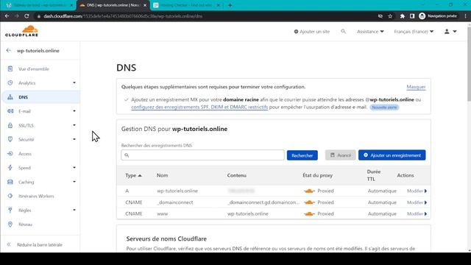This screenshot has width=471, height=265.
Task: Click Modifier for the A record
Action: click(417, 191)
